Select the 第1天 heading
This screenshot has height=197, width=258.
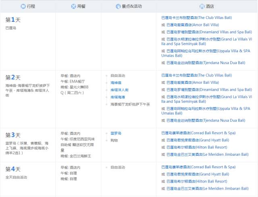(x=13, y=20)
